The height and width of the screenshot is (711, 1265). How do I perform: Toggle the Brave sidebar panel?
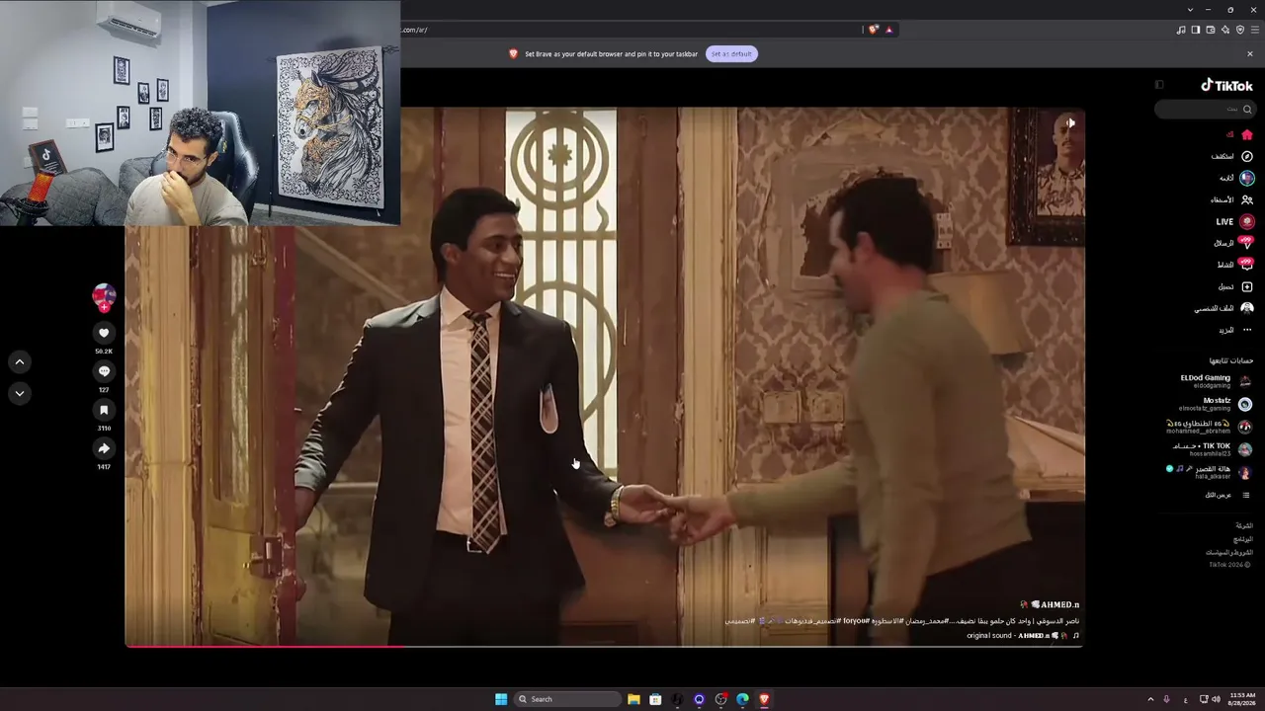[1196, 30]
